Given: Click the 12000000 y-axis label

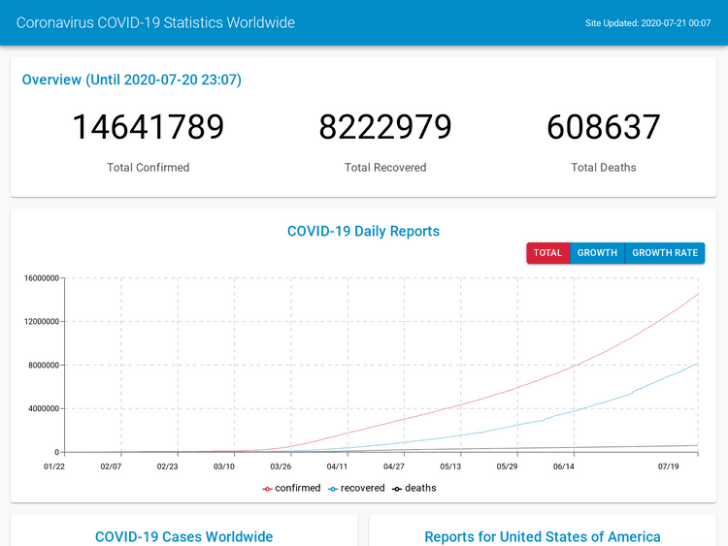Looking at the screenshot, I should (42, 321).
